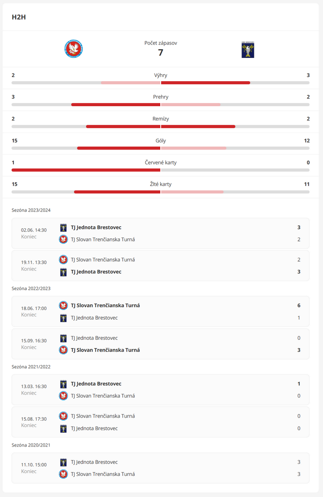Click Brestovec crest in 11.10. 15:00 match
The image size is (323, 497).
(x=63, y=462)
